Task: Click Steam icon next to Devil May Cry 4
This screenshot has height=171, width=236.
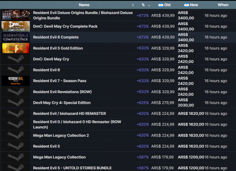Action: point(16,103)
